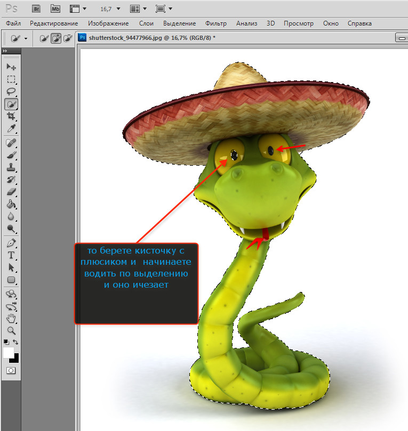Open the tool preset picker arrow
The width and height of the screenshot is (408, 431).
point(26,39)
